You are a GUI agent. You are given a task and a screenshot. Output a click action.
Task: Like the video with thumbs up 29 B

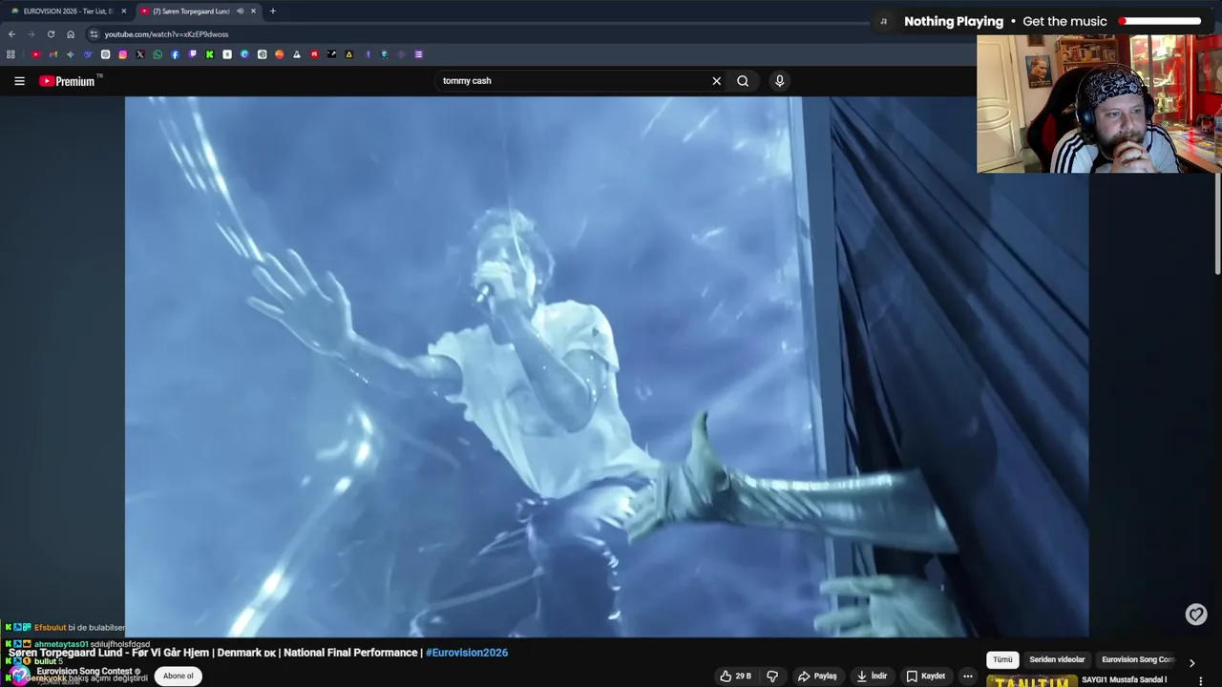coord(735,676)
